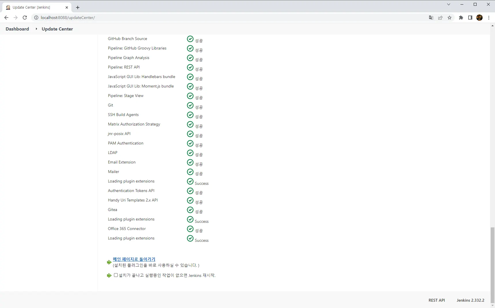Image resolution: width=495 pixels, height=308 pixels.
Task: Expand the Dashboard breadcrumb arrow
Action: pyautogui.click(x=36, y=29)
